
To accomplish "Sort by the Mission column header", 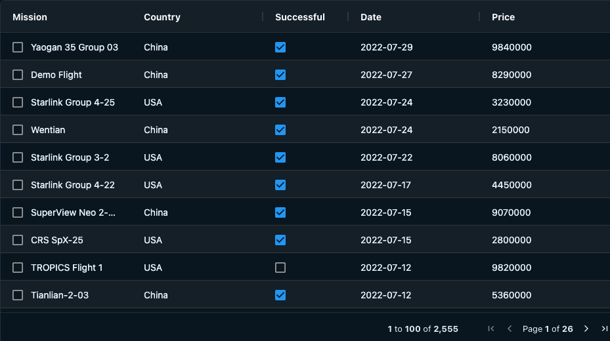I will [30, 17].
